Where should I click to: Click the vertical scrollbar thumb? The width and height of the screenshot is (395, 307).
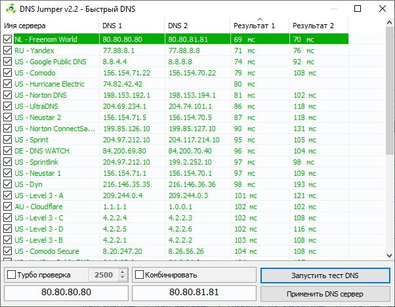pyautogui.click(x=390, y=91)
